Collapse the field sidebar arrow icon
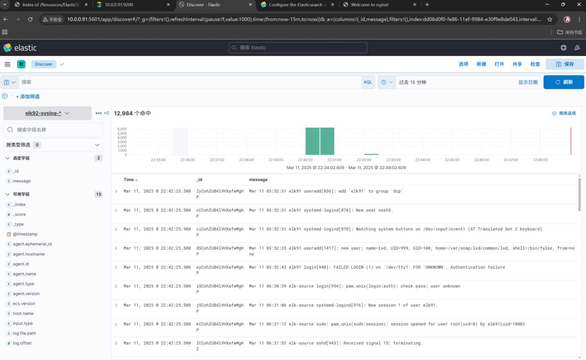586x360 pixels. click(x=107, y=113)
